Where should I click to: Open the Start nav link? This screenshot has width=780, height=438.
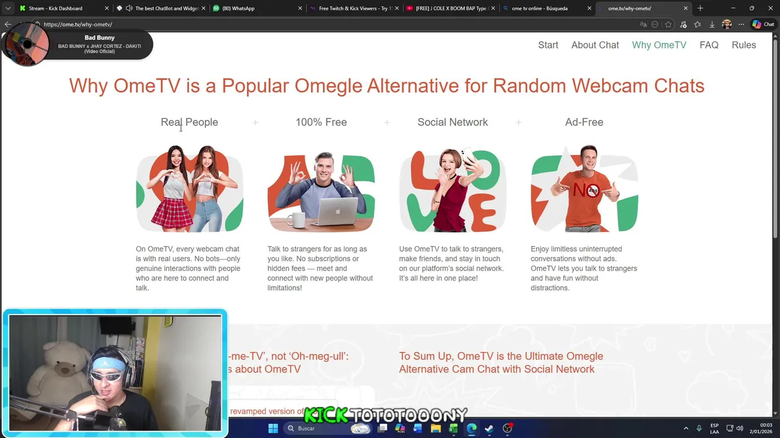click(x=548, y=45)
